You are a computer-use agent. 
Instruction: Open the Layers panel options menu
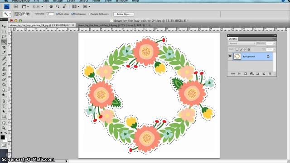(274, 39)
